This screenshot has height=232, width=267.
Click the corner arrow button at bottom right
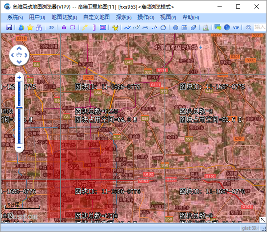tap(262, 219)
